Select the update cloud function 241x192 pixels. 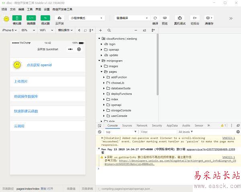(113, 55)
